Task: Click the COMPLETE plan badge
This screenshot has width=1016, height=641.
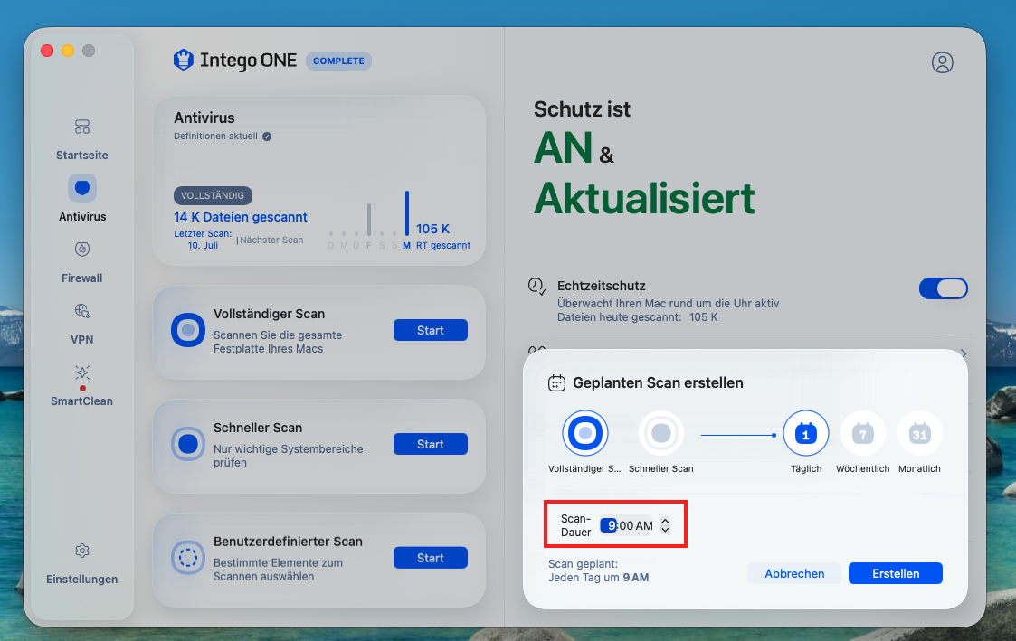Action: click(x=338, y=61)
